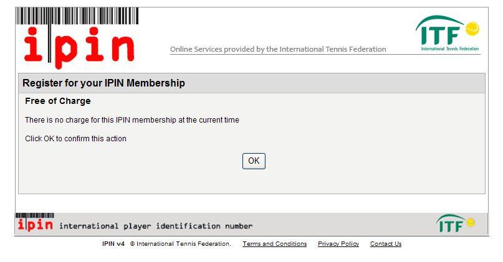Click the barcode graphic above the ipin logo
The image size is (503, 262).
click(77, 16)
